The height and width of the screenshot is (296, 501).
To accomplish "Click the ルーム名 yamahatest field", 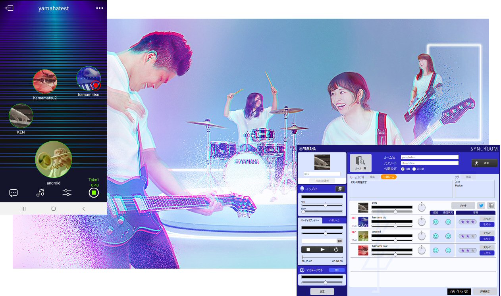I will click(x=430, y=157).
